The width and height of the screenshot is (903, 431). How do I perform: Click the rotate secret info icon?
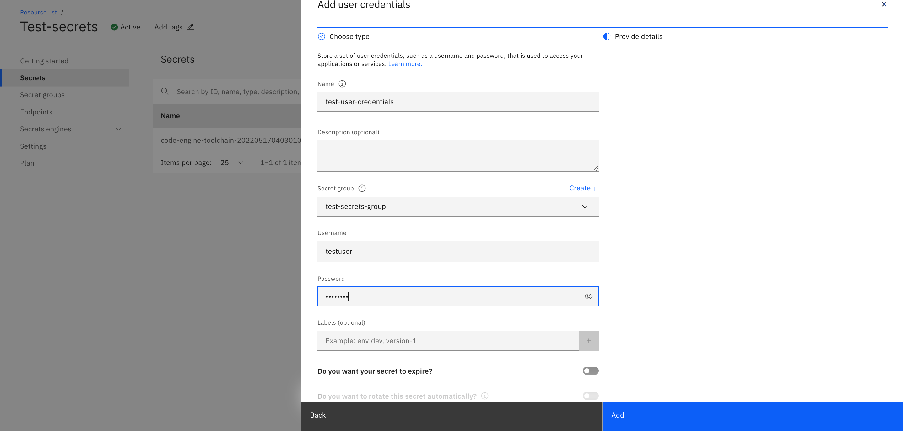click(484, 396)
